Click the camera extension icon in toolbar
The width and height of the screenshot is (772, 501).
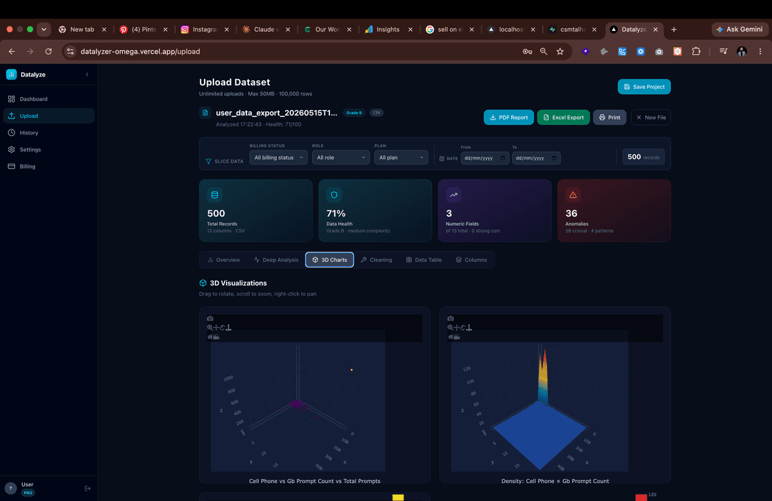[659, 51]
